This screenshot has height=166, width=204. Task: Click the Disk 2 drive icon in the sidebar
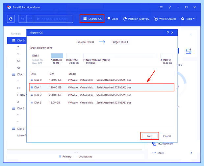(14, 108)
